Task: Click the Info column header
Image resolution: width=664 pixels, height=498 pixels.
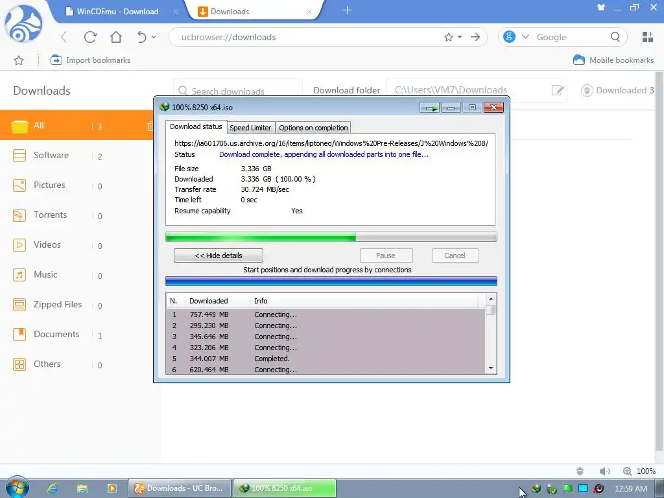Action: click(364, 301)
